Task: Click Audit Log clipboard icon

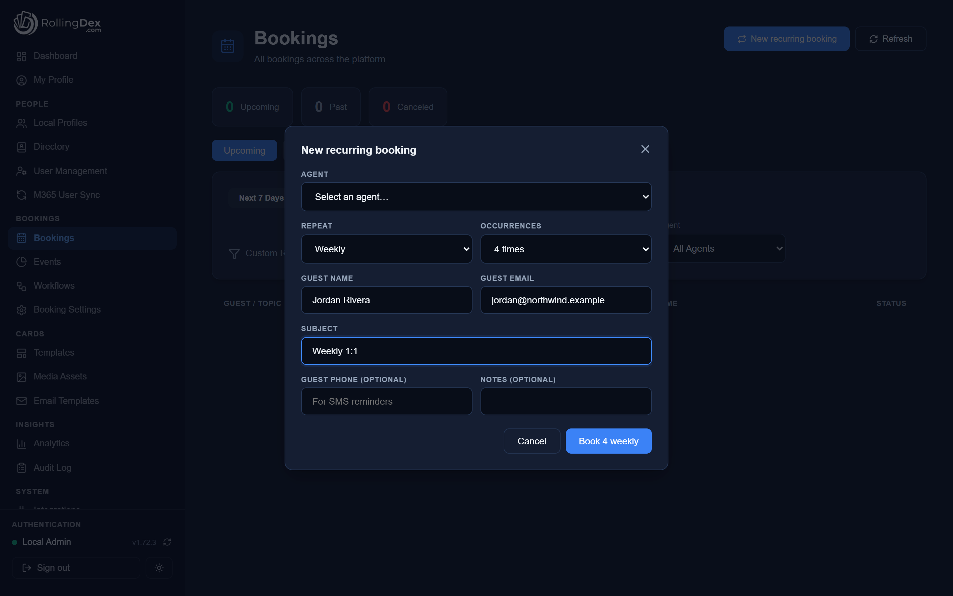Action: pos(21,468)
